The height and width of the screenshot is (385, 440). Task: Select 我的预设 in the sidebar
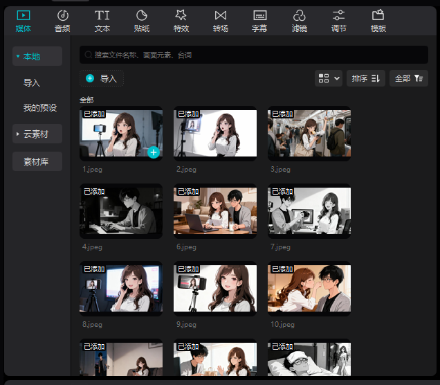pos(40,108)
